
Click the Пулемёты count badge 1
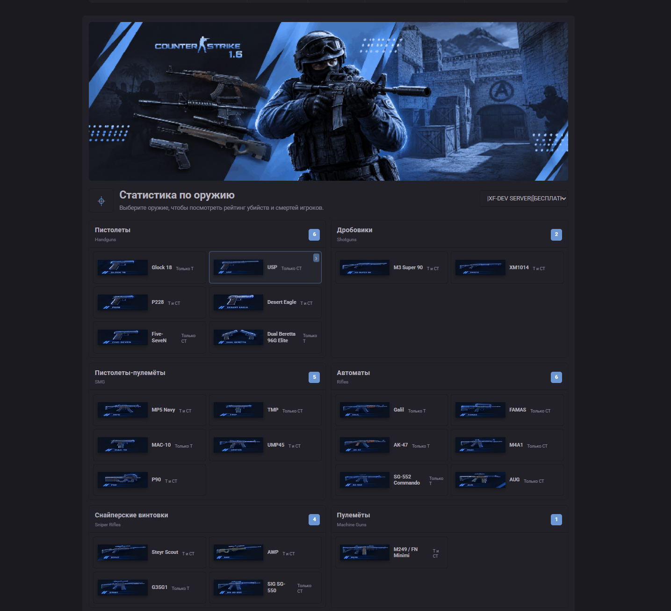point(556,520)
